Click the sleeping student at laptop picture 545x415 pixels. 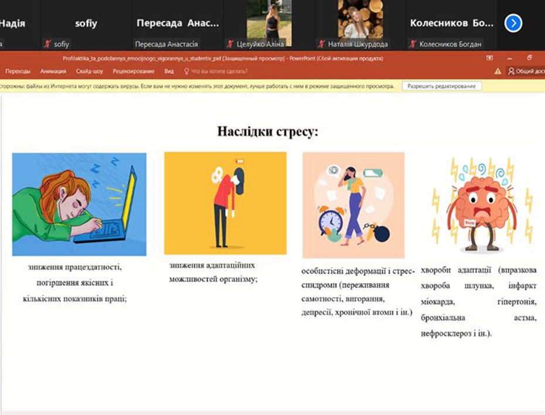pyautogui.click(x=79, y=204)
